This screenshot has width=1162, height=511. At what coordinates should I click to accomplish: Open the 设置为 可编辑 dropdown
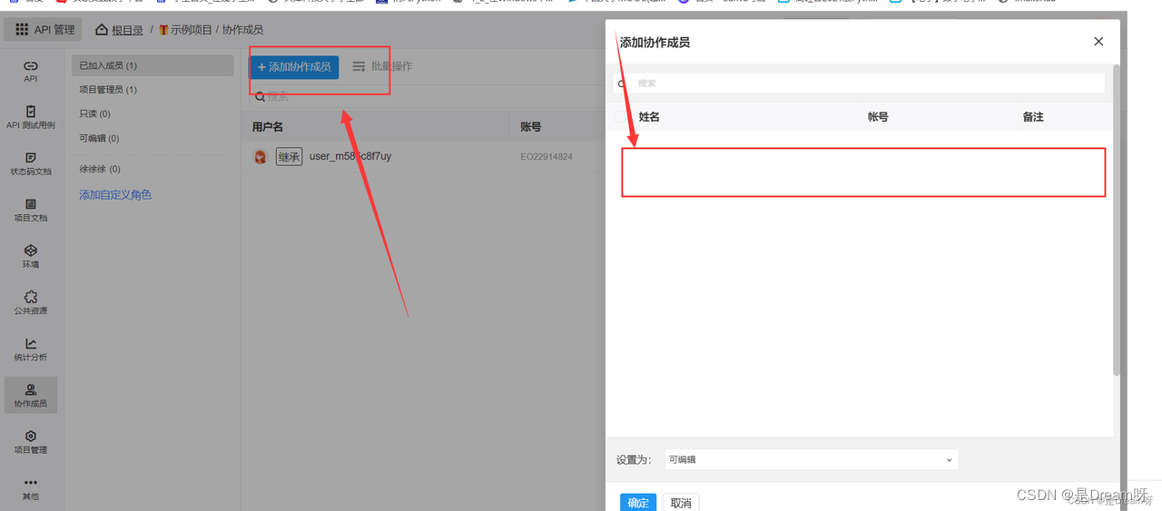(812, 459)
